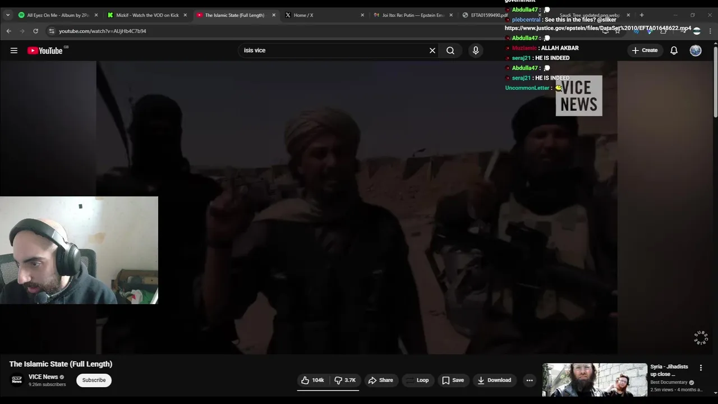Share this video
718x404 pixels.
381,380
